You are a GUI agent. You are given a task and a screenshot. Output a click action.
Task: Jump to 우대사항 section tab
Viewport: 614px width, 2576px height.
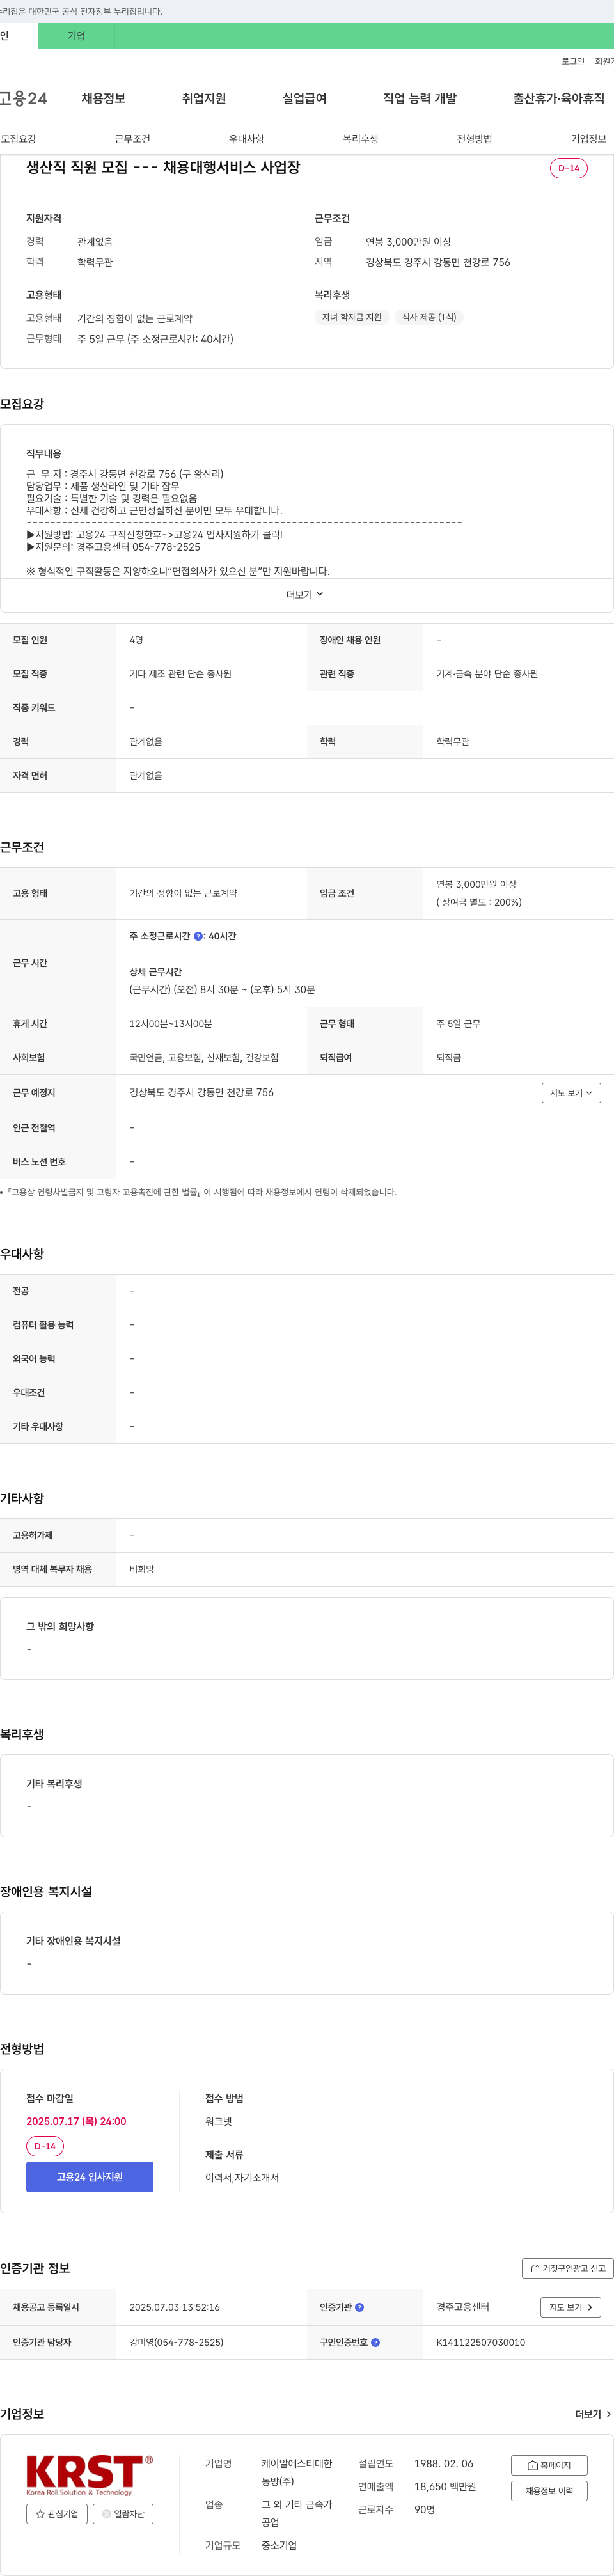pos(246,139)
